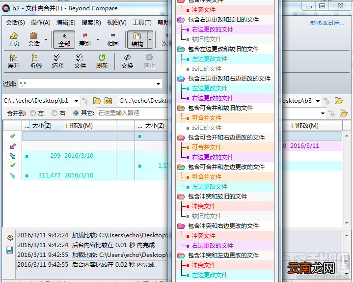Browse for folder beside b1 path
This screenshot has height=282, width=353.
(x=97, y=101)
